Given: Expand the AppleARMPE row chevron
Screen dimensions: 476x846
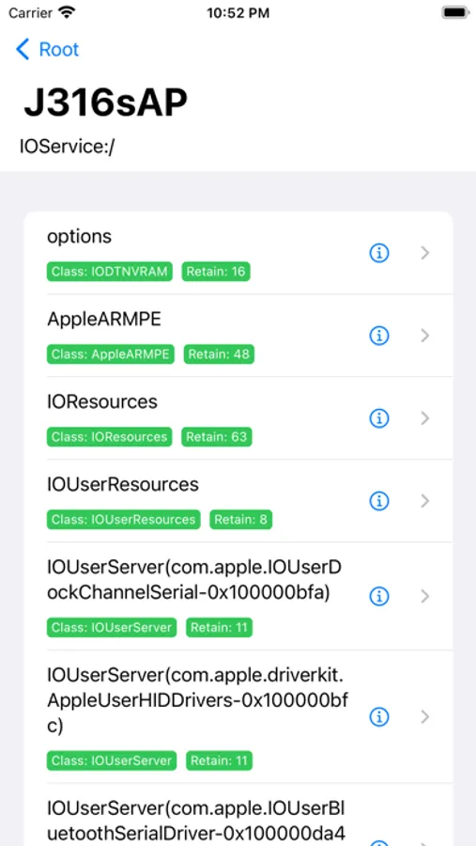Looking at the screenshot, I should [x=425, y=336].
